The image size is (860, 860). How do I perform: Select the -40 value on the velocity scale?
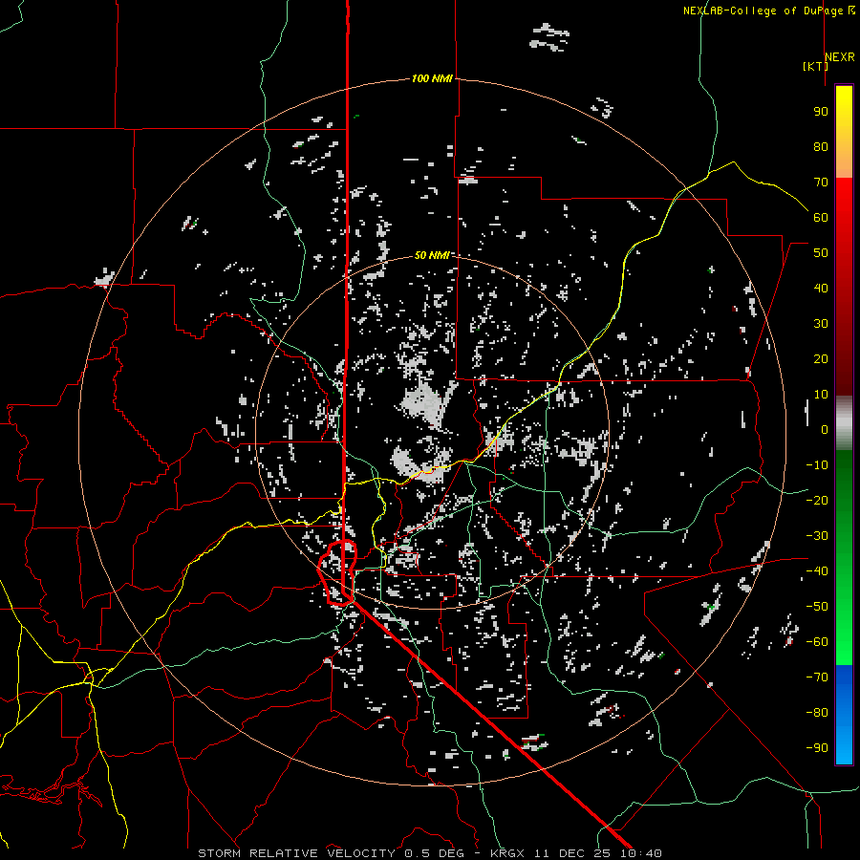(817, 571)
